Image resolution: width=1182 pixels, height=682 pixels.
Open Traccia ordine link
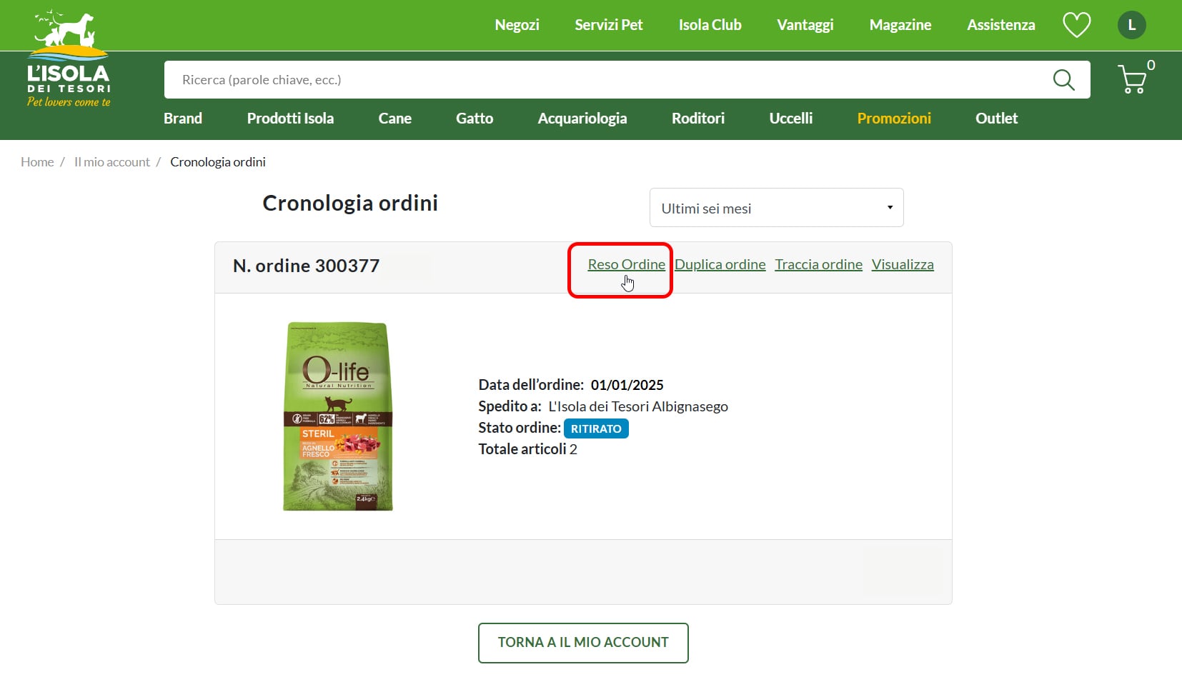818,265
